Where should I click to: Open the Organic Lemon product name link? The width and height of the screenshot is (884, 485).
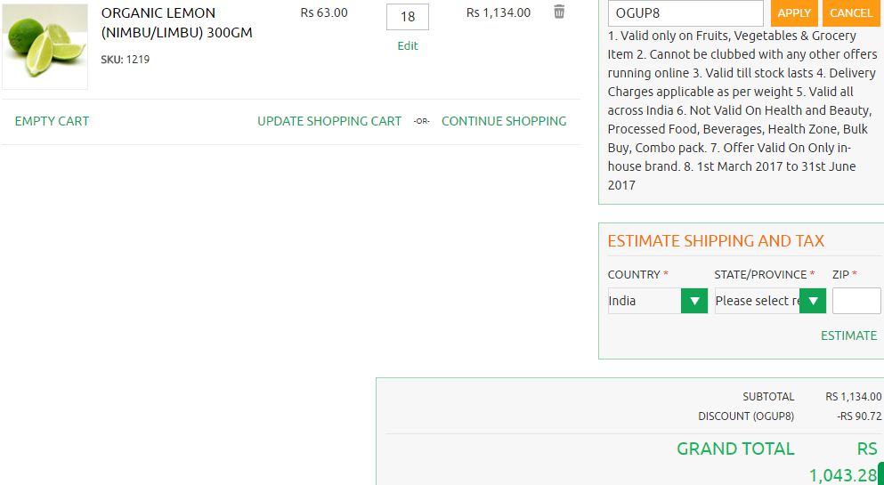click(x=176, y=23)
